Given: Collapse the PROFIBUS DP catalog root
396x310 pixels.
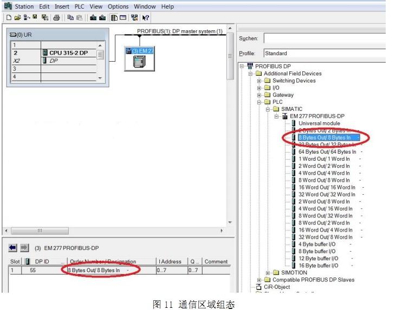Looking at the screenshot, I should 242,66.
